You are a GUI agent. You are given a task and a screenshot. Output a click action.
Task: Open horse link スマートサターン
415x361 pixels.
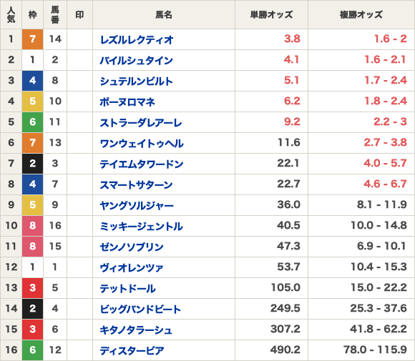click(x=136, y=184)
